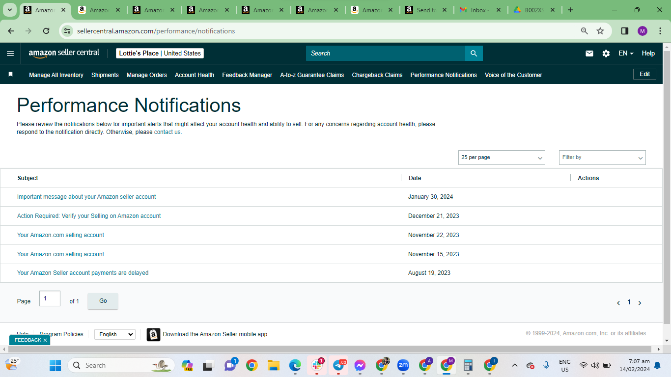Open Voice of the Customer
The image size is (671, 377).
tap(513, 75)
